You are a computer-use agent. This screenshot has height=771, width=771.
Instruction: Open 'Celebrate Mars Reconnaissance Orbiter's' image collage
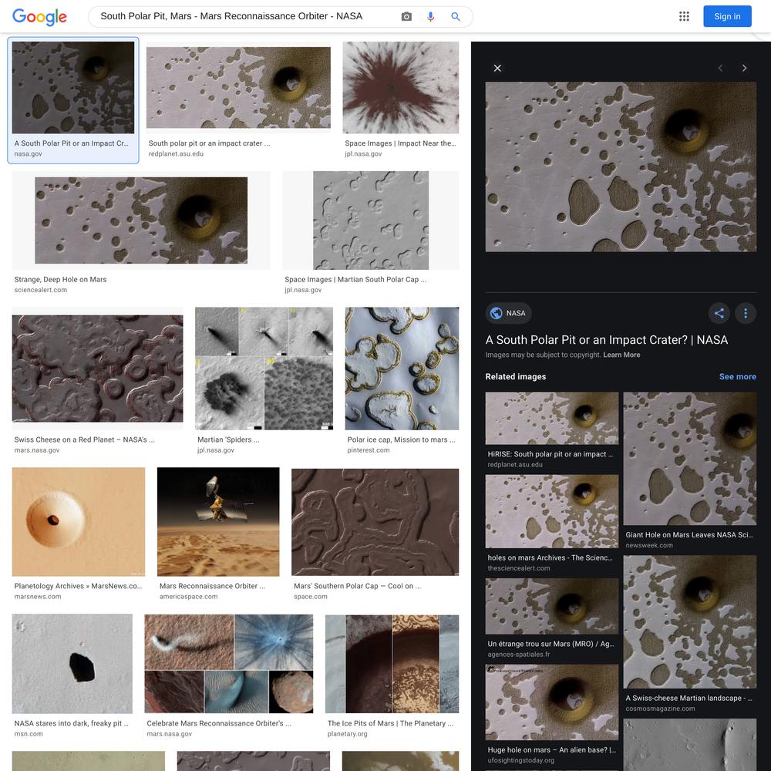[229, 663]
